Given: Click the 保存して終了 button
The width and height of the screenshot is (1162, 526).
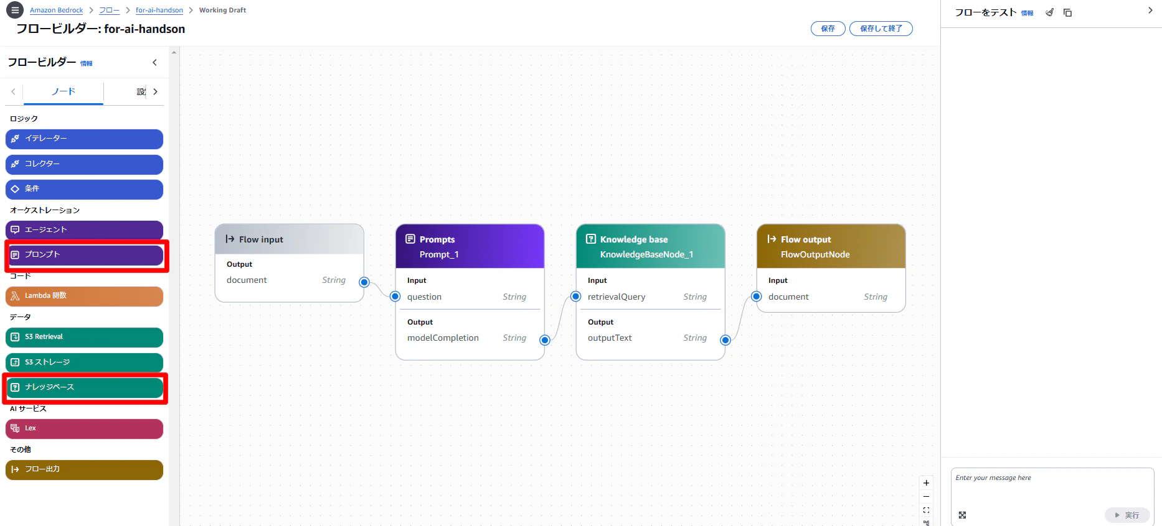Looking at the screenshot, I should pos(881,29).
